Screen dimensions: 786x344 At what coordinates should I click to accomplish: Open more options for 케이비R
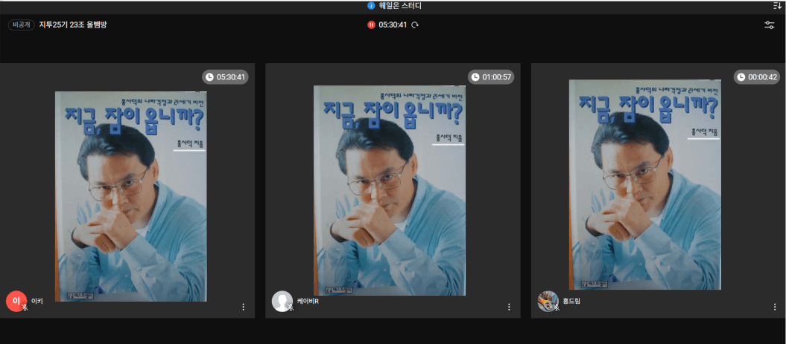click(510, 307)
